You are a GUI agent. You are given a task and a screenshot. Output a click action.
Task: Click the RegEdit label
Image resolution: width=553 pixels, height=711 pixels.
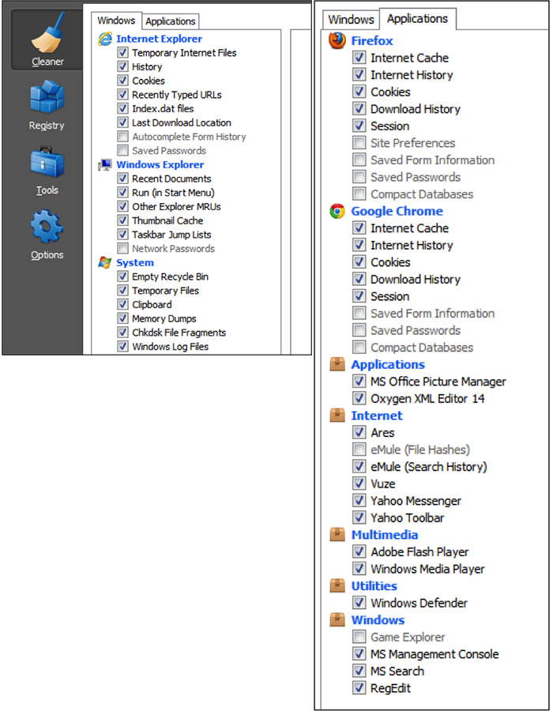[x=391, y=688]
